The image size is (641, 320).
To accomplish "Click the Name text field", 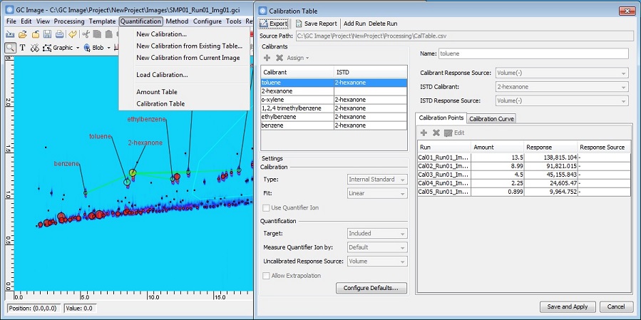I will 533,53.
